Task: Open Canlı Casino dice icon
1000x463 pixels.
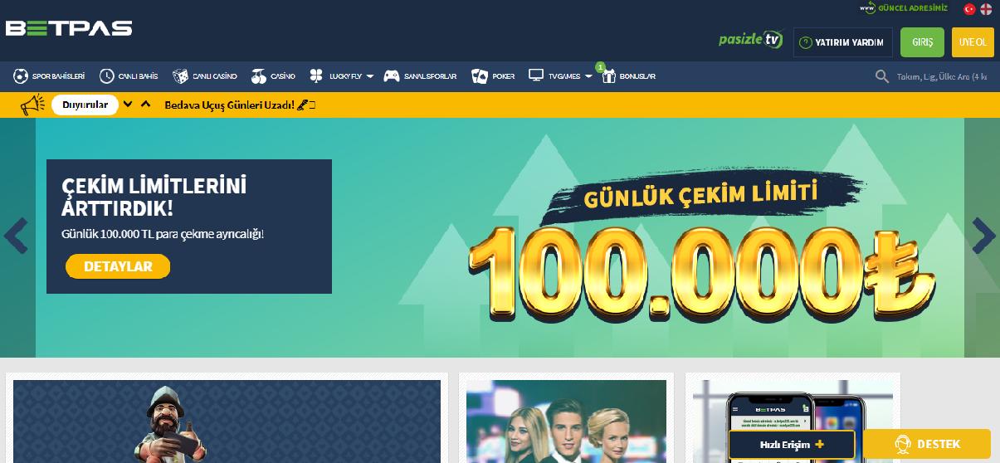Action: (x=180, y=76)
